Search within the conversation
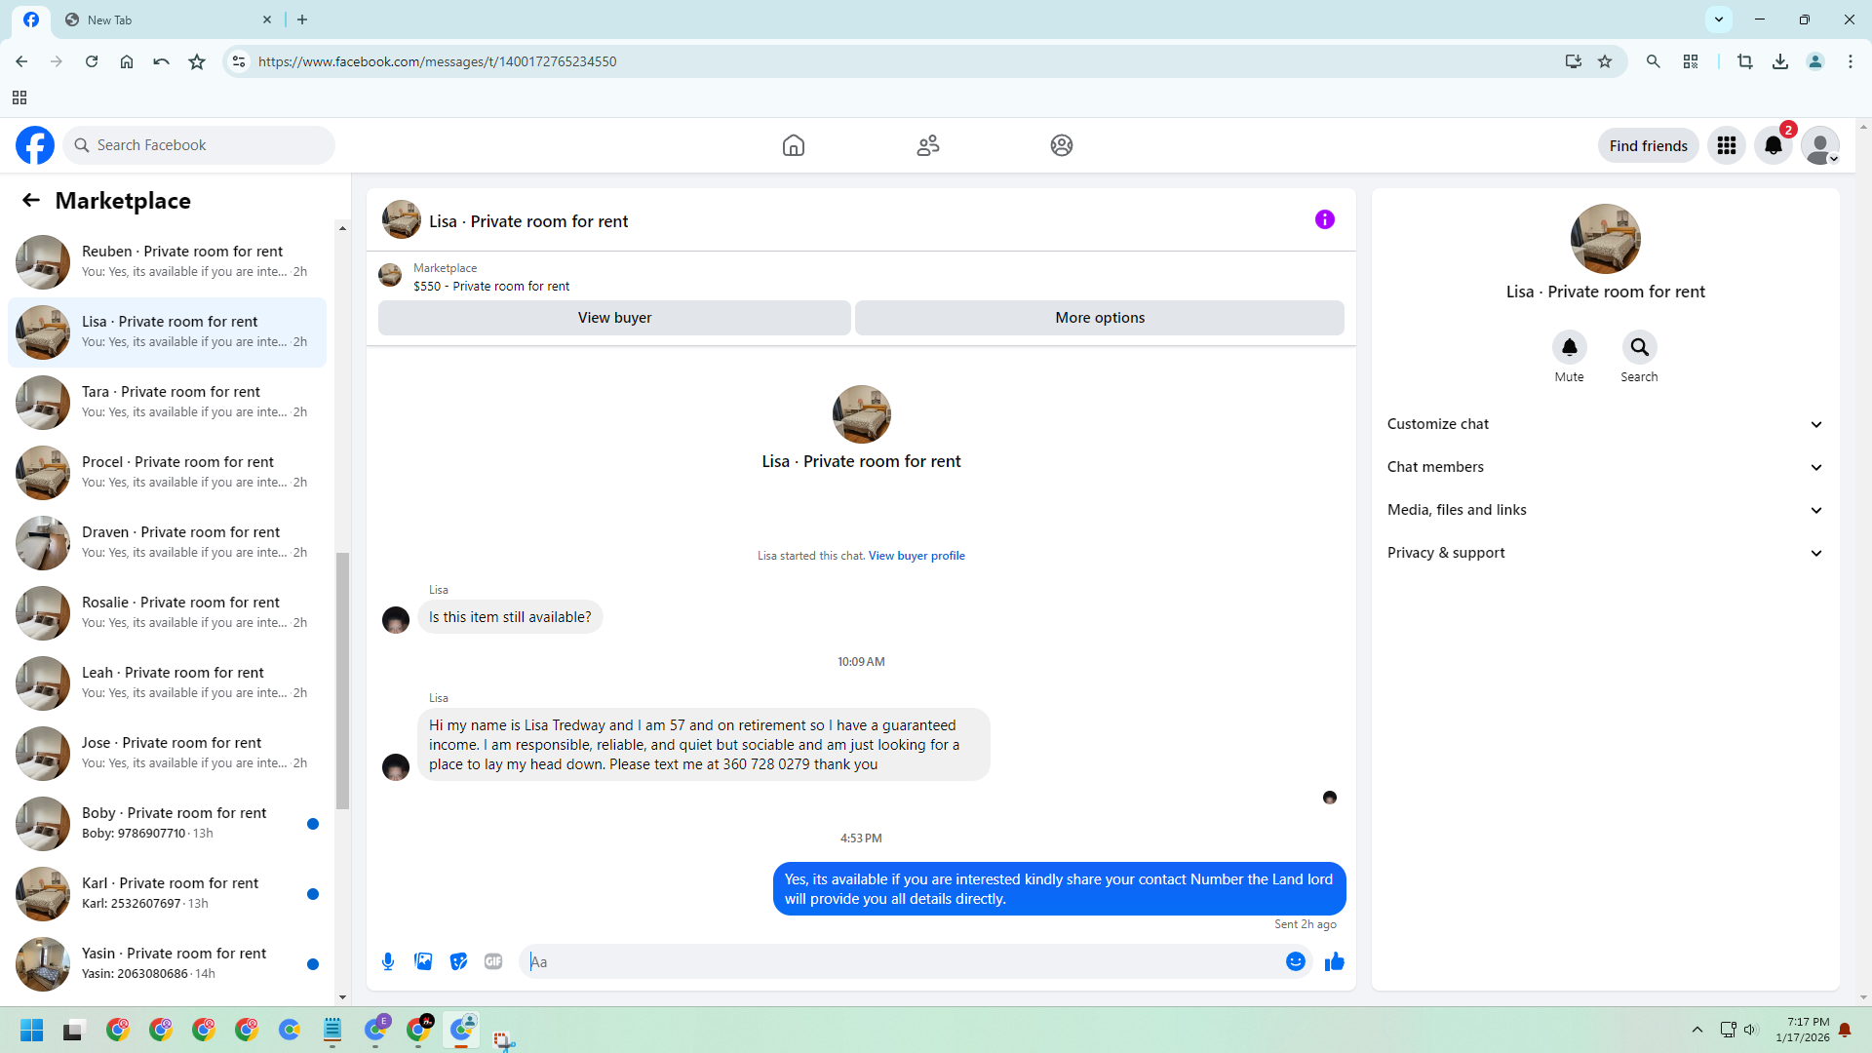This screenshot has width=1872, height=1053. tap(1639, 347)
